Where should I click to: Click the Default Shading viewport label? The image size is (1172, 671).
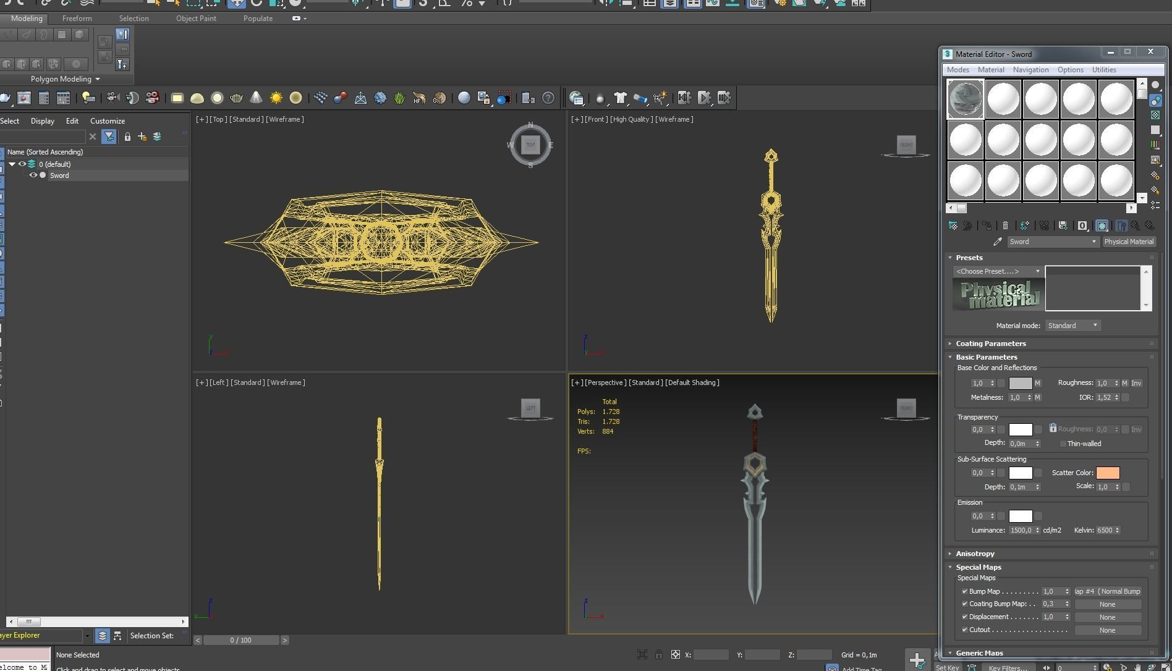click(692, 382)
